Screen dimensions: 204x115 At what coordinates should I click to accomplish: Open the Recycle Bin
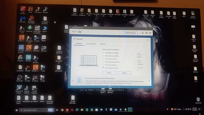(198, 100)
